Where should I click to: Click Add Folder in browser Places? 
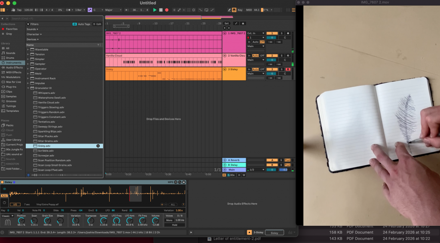point(13,169)
